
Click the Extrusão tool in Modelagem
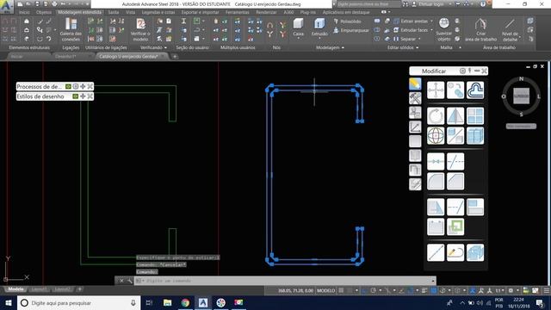tap(319, 24)
